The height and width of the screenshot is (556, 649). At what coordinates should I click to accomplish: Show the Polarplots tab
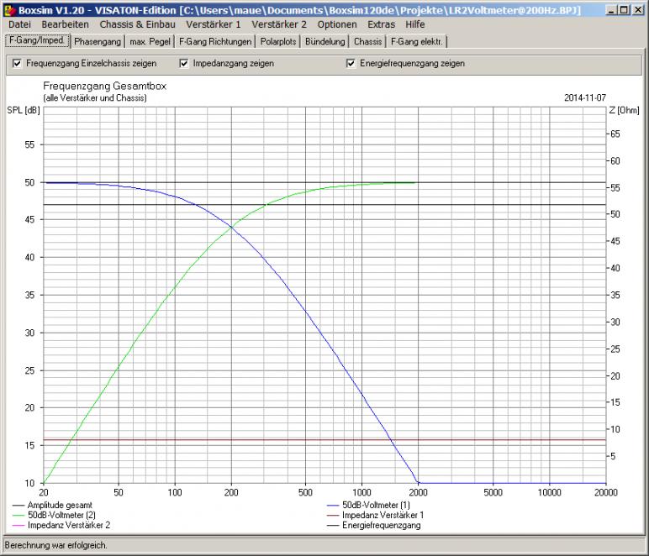point(278,41)
